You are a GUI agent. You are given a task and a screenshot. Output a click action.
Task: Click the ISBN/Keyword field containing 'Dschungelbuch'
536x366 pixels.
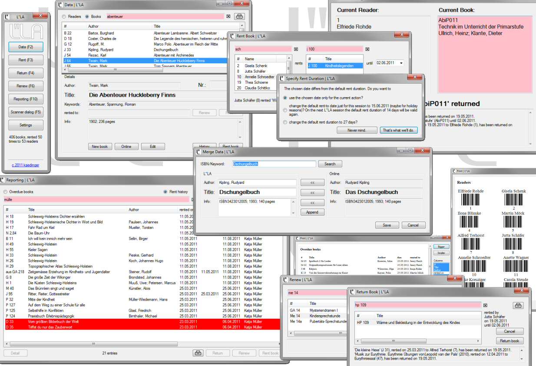pos(274,164)
